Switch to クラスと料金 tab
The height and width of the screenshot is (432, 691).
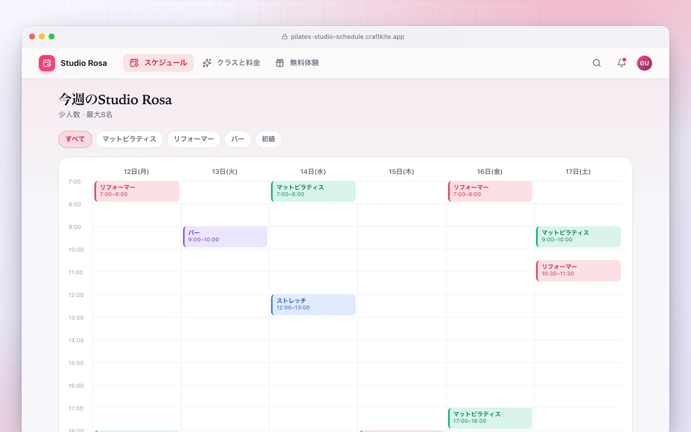(231, 63)
